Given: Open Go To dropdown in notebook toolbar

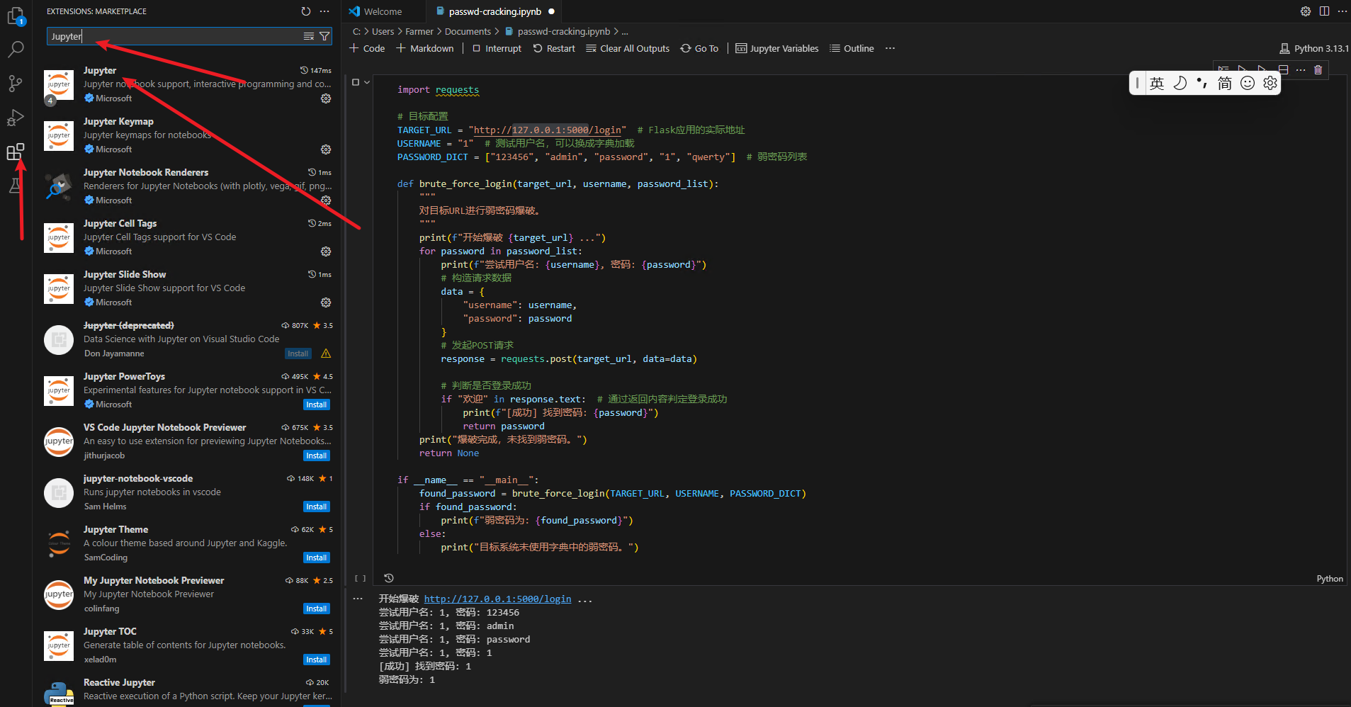Looking at the screenshot, I should pos(699,48).
